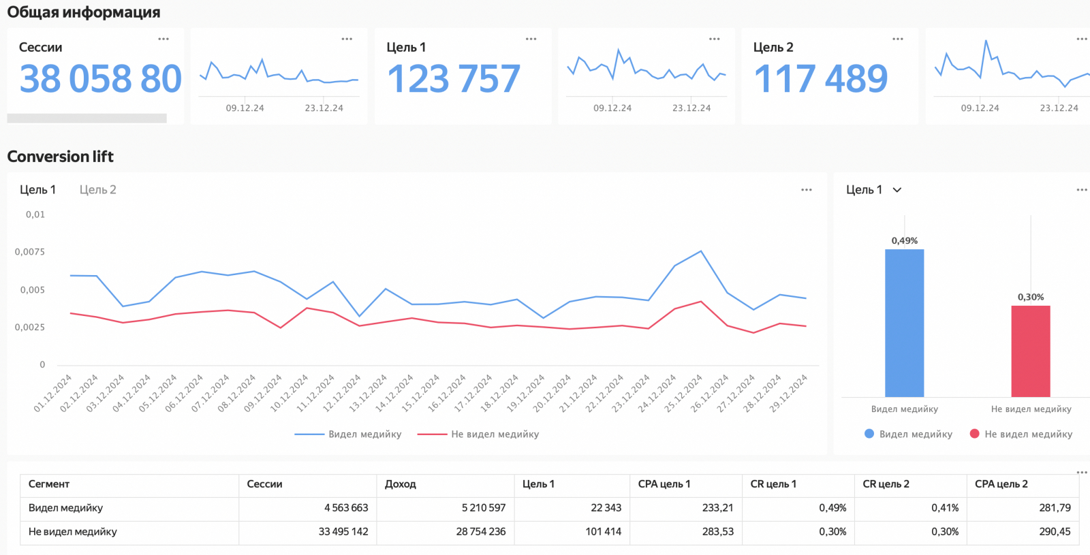Click the blue Видел медийку bar
The image size is (1090, 555).
pyautogui.click(x=905, y=323)
